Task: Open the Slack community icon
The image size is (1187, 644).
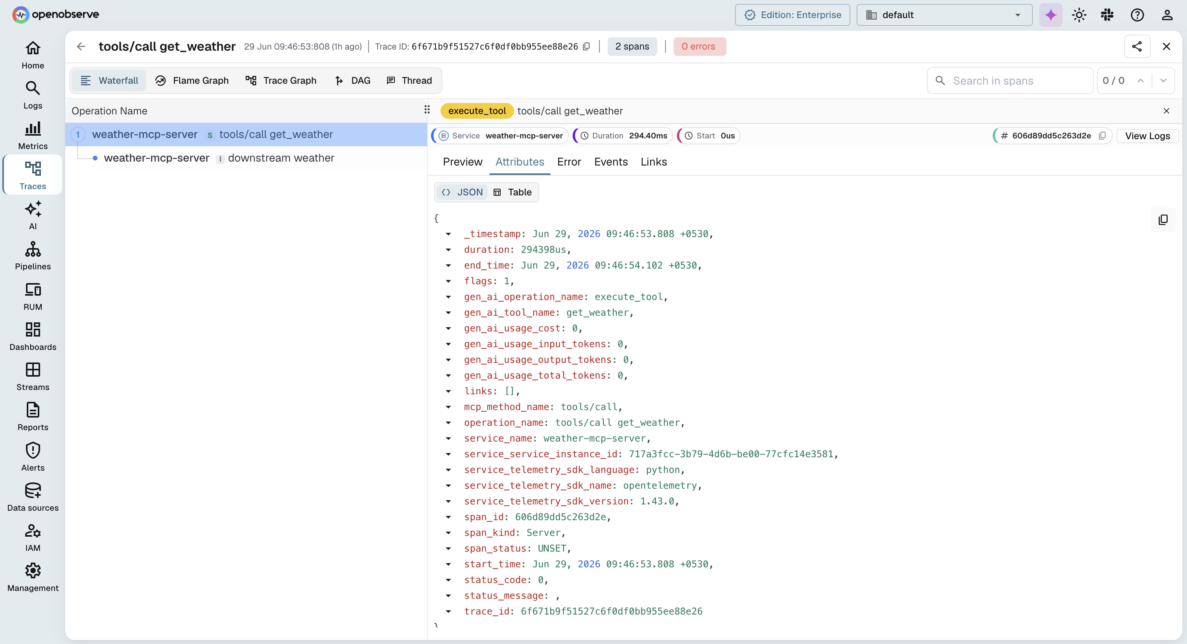Action: (1107, 15)
